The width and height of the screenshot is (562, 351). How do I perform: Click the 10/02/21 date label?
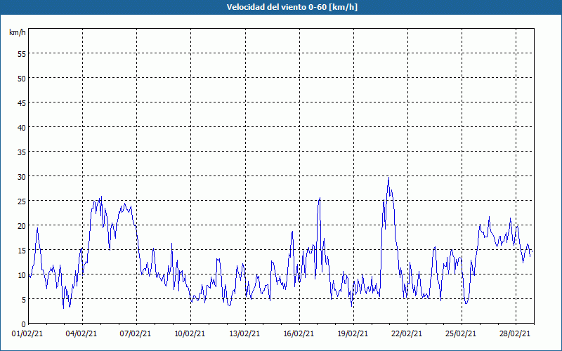[x=190, y=334]
